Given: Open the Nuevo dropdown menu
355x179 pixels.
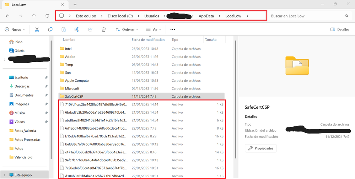Looking at the screenshot, I should [15, 29].
